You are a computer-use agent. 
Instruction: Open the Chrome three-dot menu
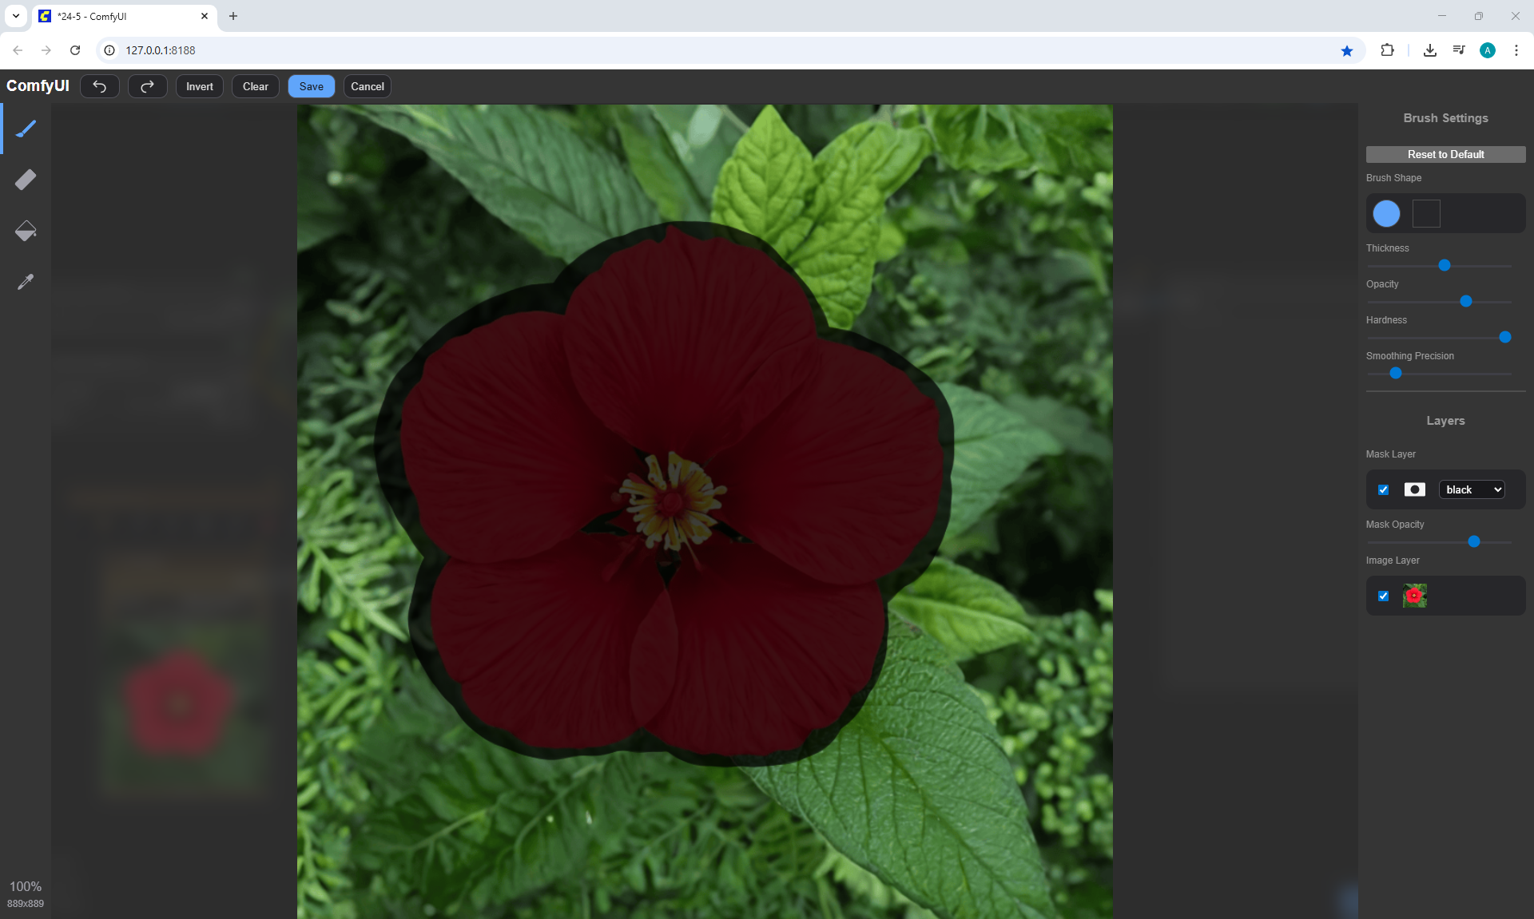[x=1516, y=50]
